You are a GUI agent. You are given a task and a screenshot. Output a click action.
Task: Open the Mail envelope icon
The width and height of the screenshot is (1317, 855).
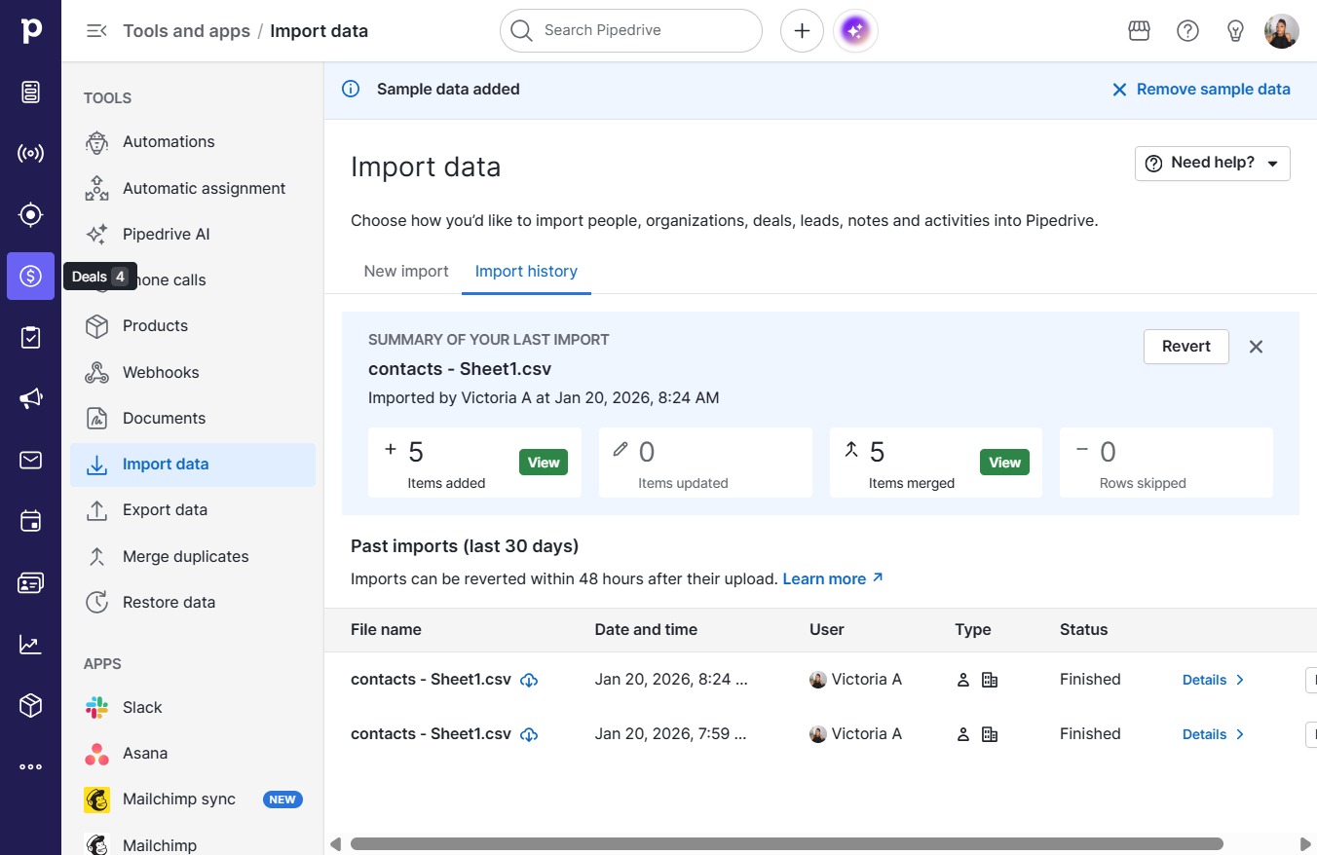(x=30, y=460)
